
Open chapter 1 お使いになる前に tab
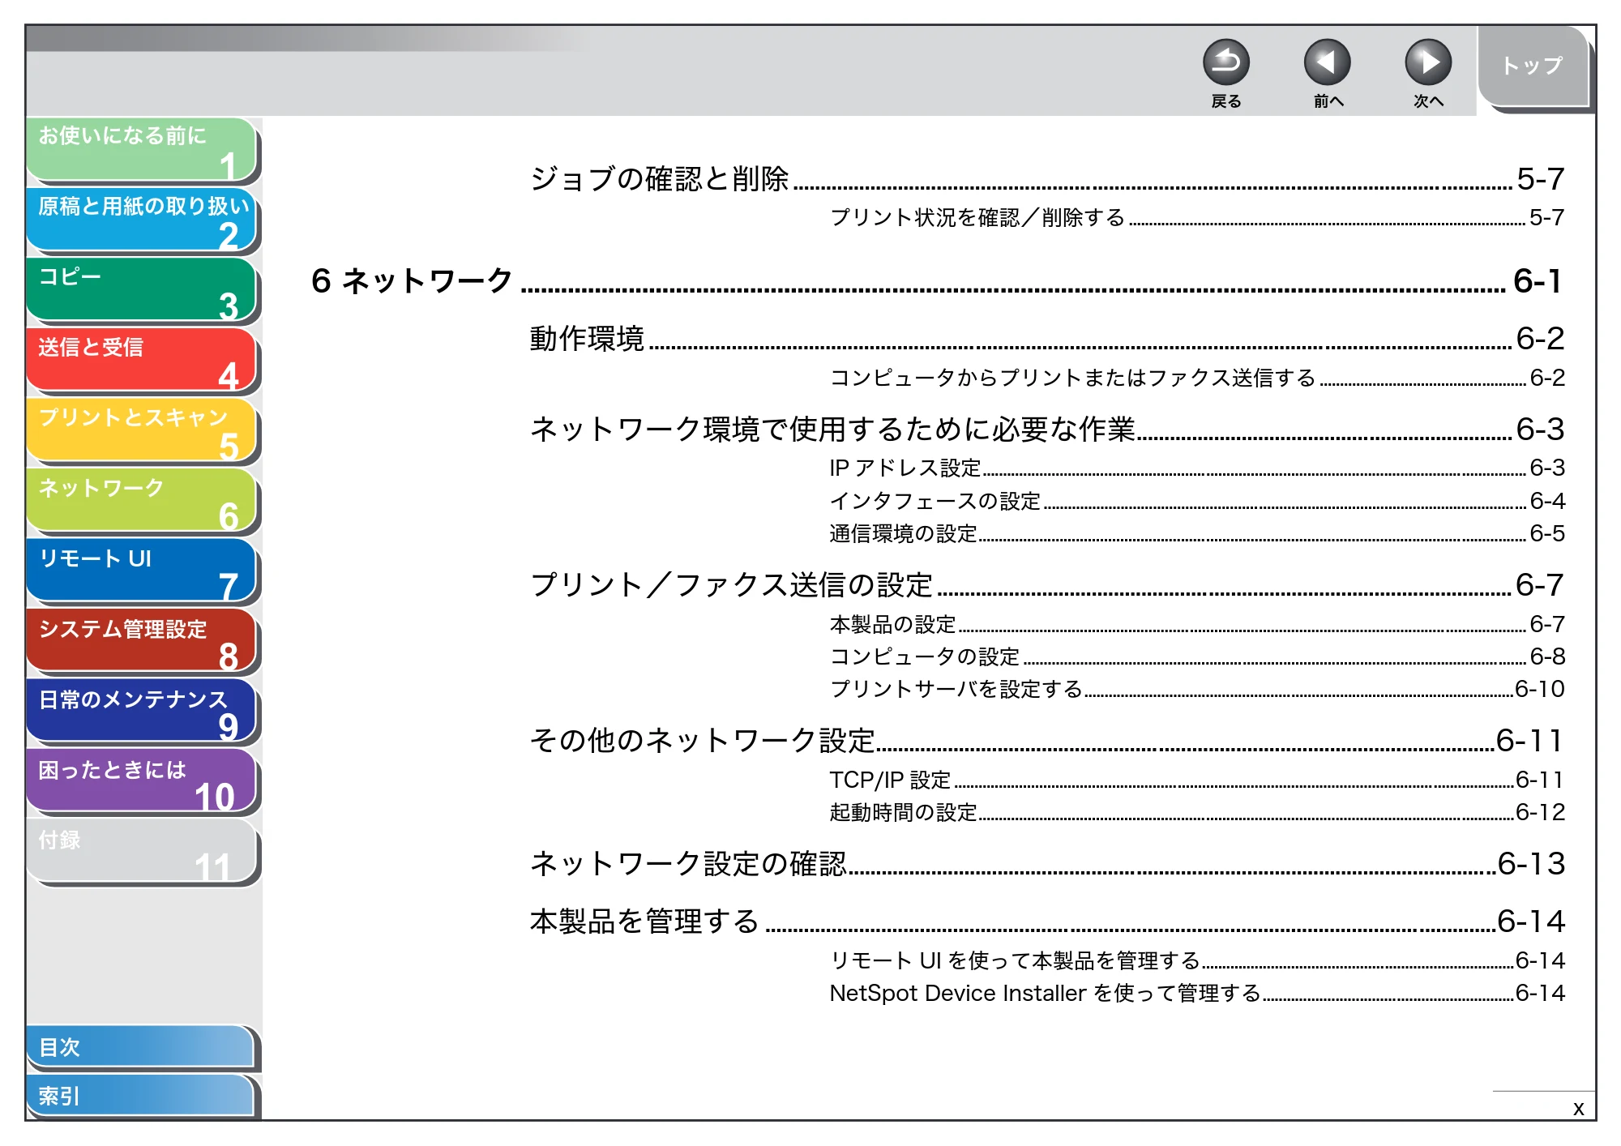coord(142,149)
